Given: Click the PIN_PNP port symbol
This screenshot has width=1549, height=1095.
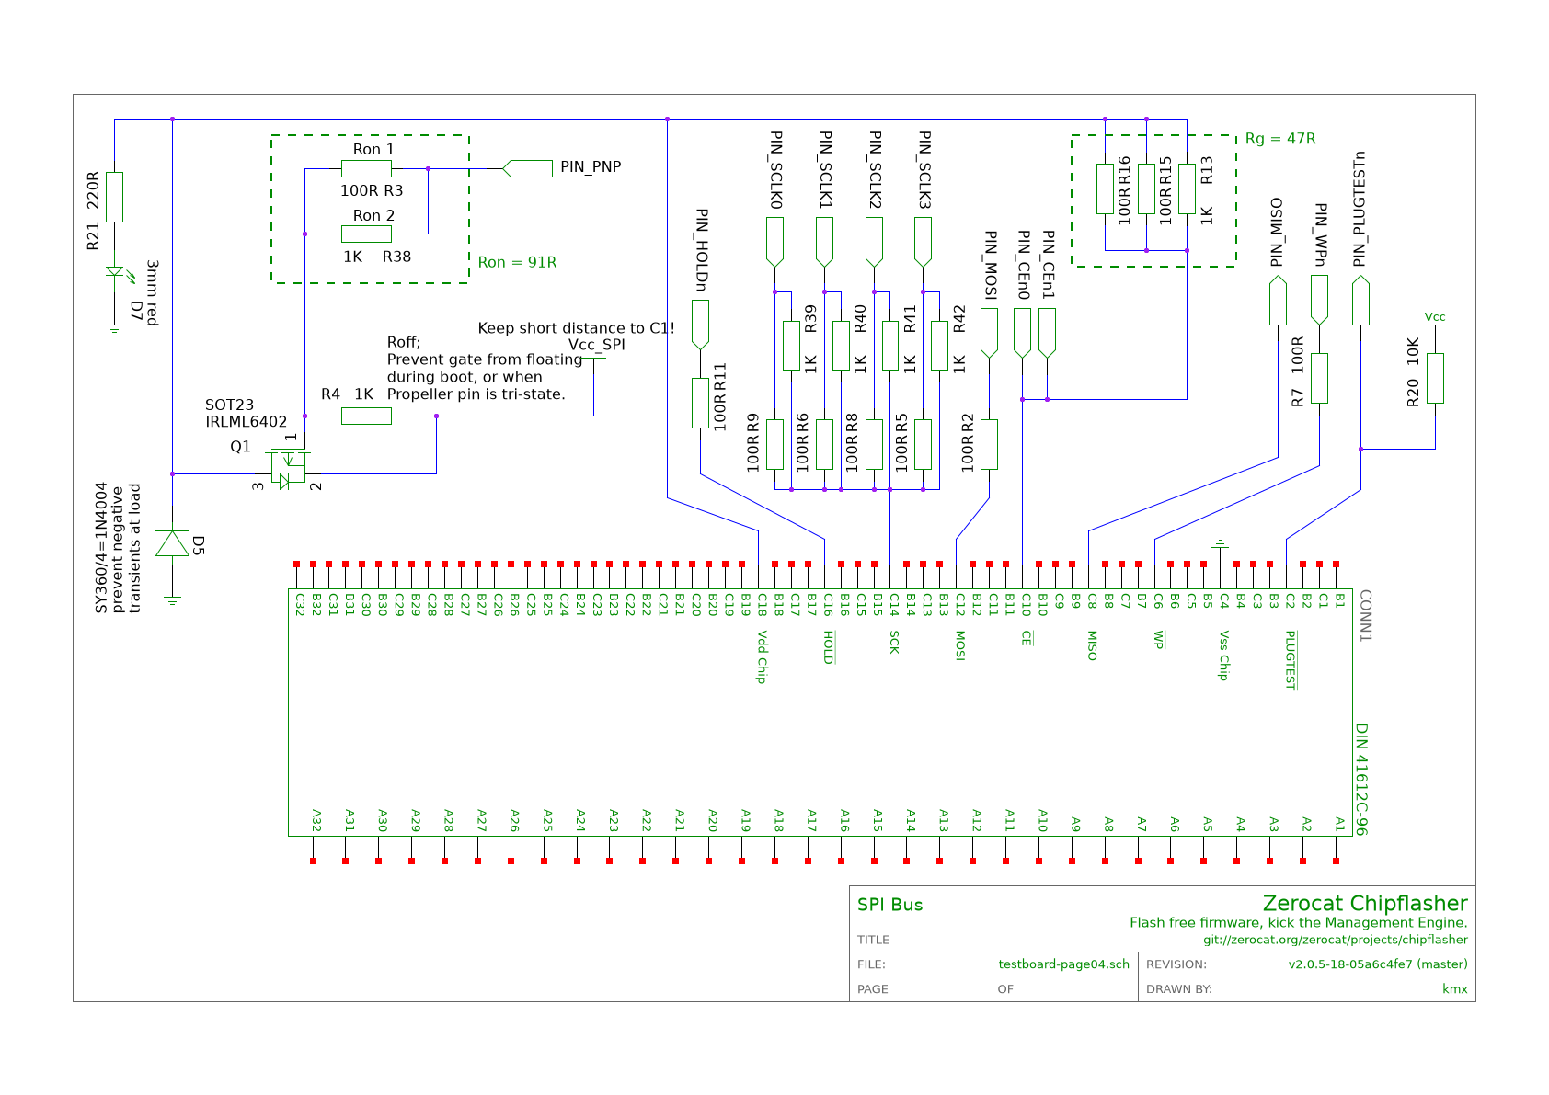Looking at the screenshot, I should [527, 168].
